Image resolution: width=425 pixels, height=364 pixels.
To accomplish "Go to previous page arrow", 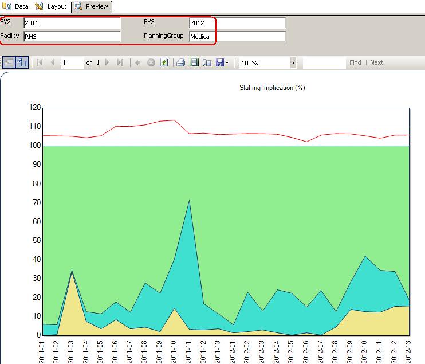I will click(53, 62).
